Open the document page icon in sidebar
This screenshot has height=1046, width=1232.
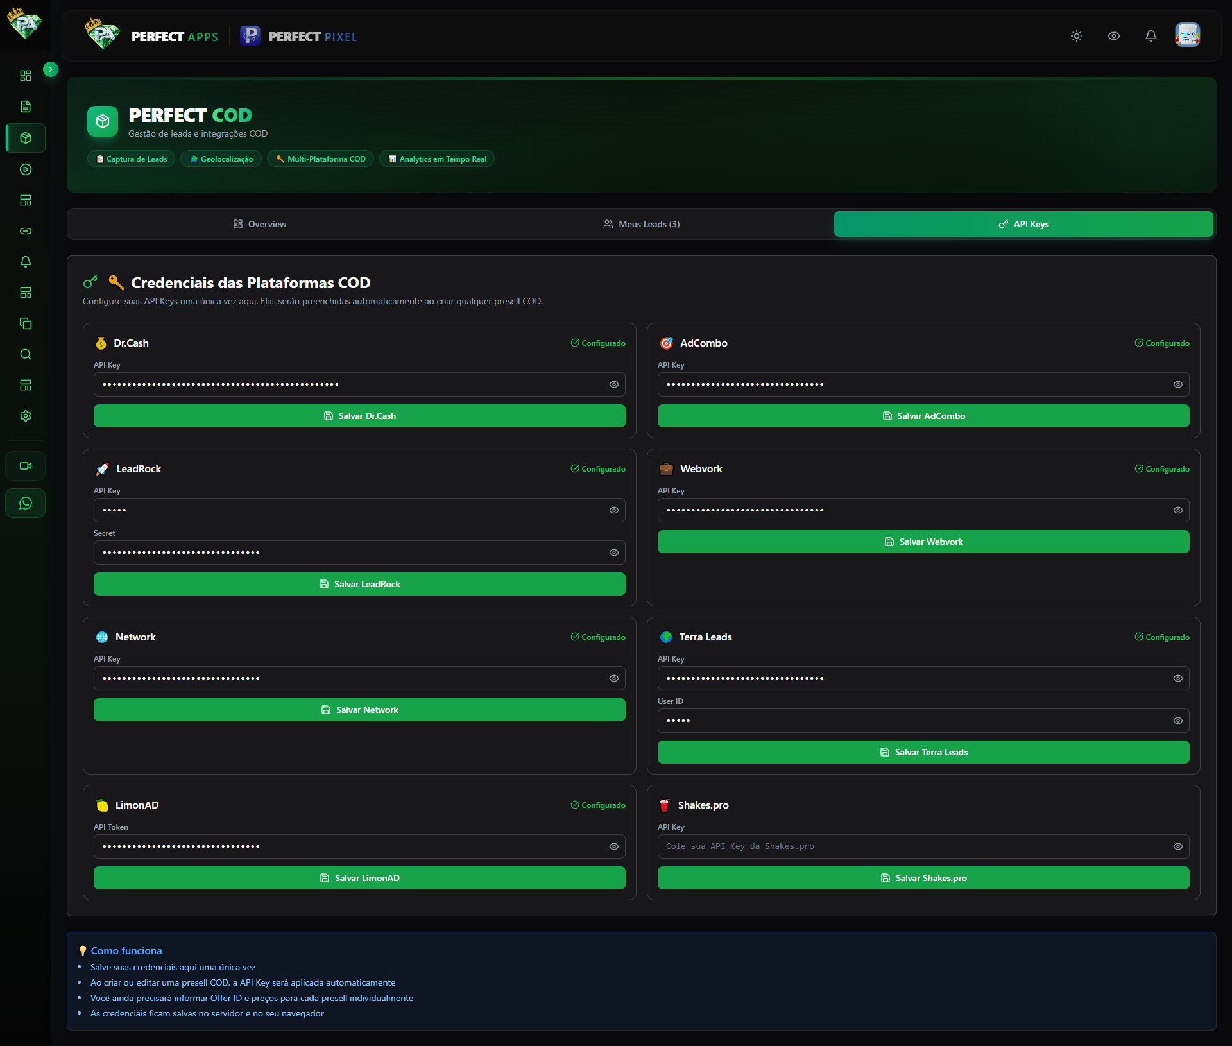[26, 107]
